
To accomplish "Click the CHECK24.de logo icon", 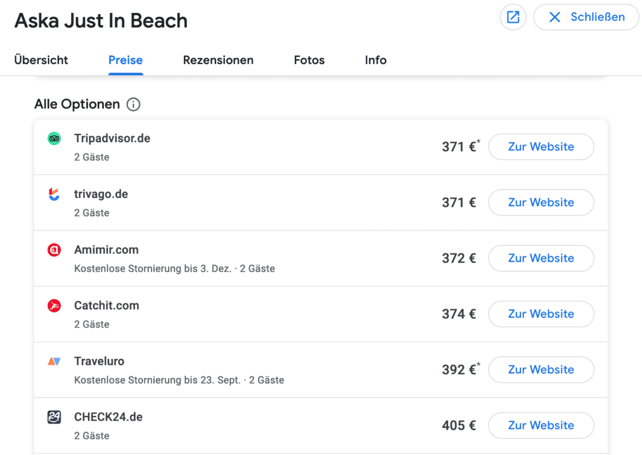I will (54, 417).
